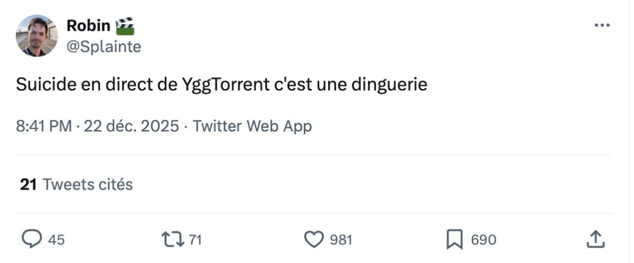Click the clapperboard emoji beside Robin
The height and width of the screenshot is (263, 634).
[x=125, y=25]
